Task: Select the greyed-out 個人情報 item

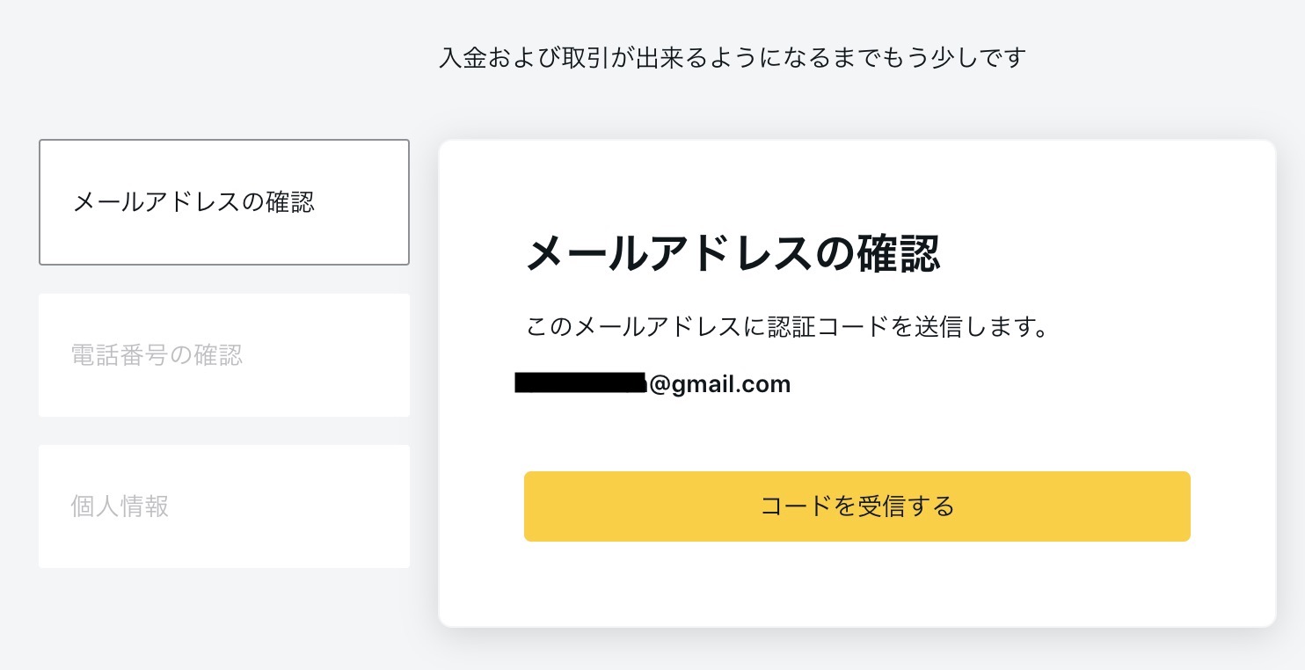Action: (x=120, y=506)
